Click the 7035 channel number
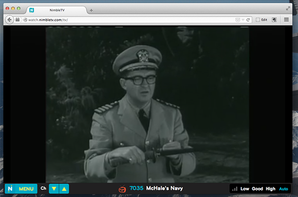 tap(136, 188)
